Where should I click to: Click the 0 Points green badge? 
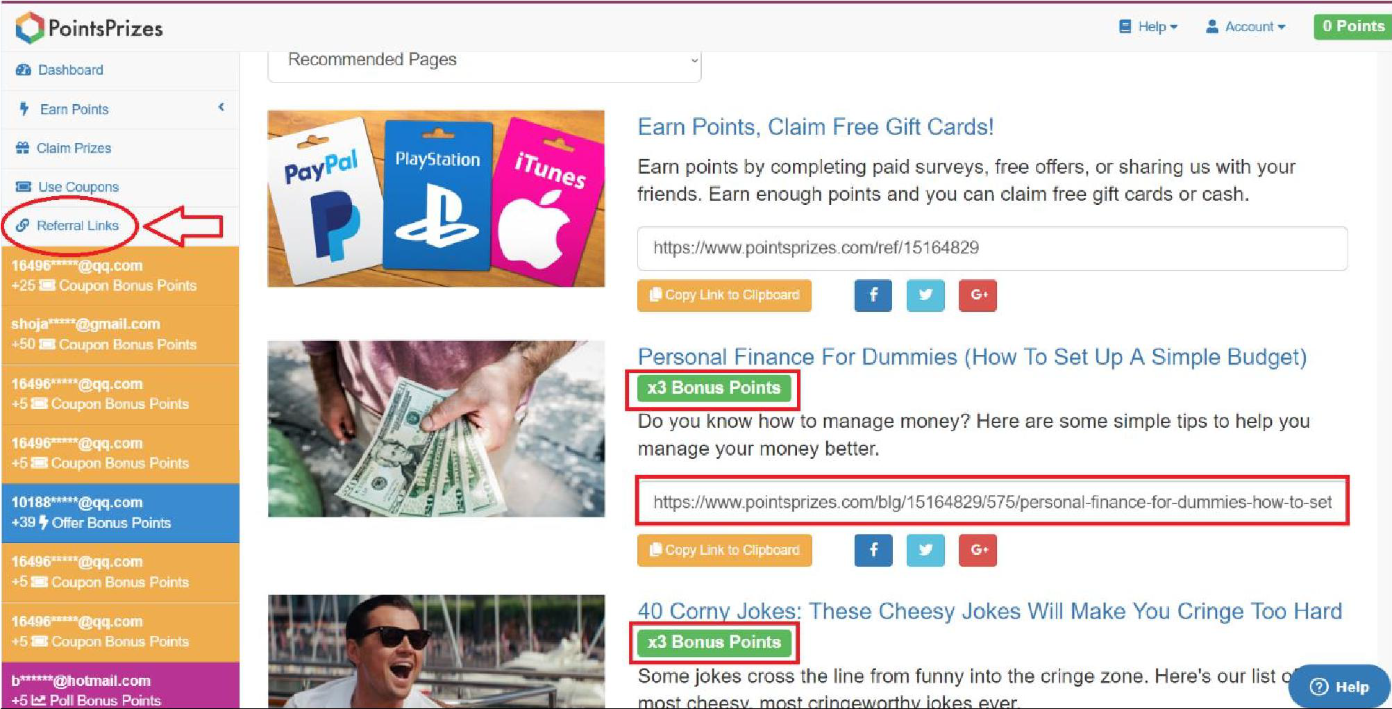click(1352, 26)
